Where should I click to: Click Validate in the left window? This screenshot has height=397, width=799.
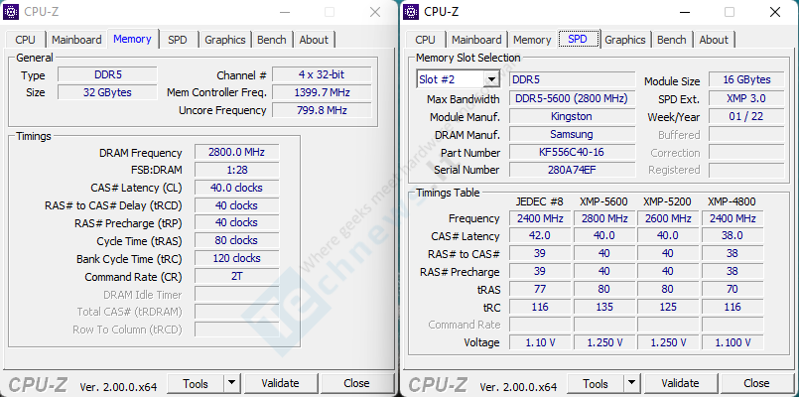[280, 383]
